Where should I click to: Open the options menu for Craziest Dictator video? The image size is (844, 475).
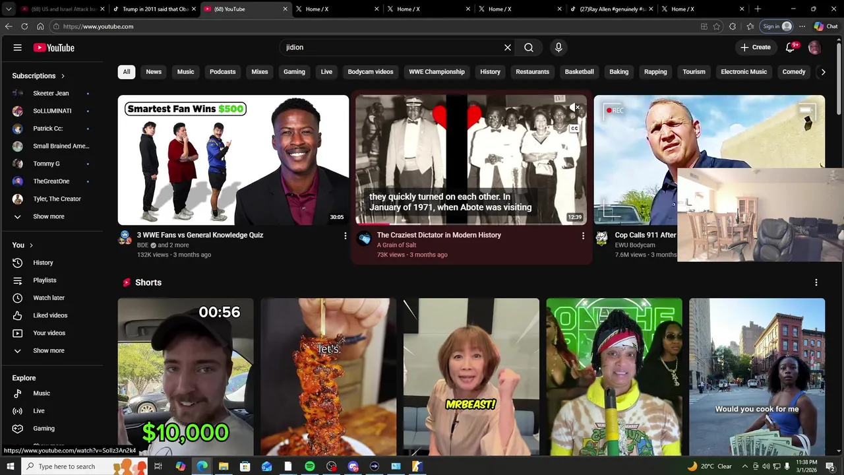pyautogui.click(x=583, y=236)
